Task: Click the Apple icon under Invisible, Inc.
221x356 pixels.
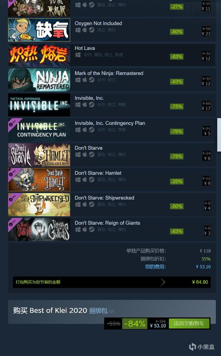Action: point(85,105)
